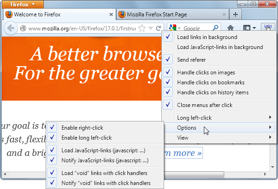Toggle Notify JavaScript-links (javascript: ...)

point(105,160)
